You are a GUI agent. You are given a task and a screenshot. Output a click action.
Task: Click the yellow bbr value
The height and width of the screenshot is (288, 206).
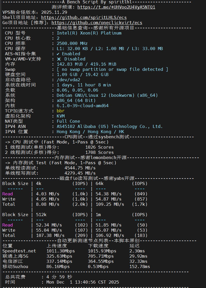pyautogui.click(x=61, y=111)
